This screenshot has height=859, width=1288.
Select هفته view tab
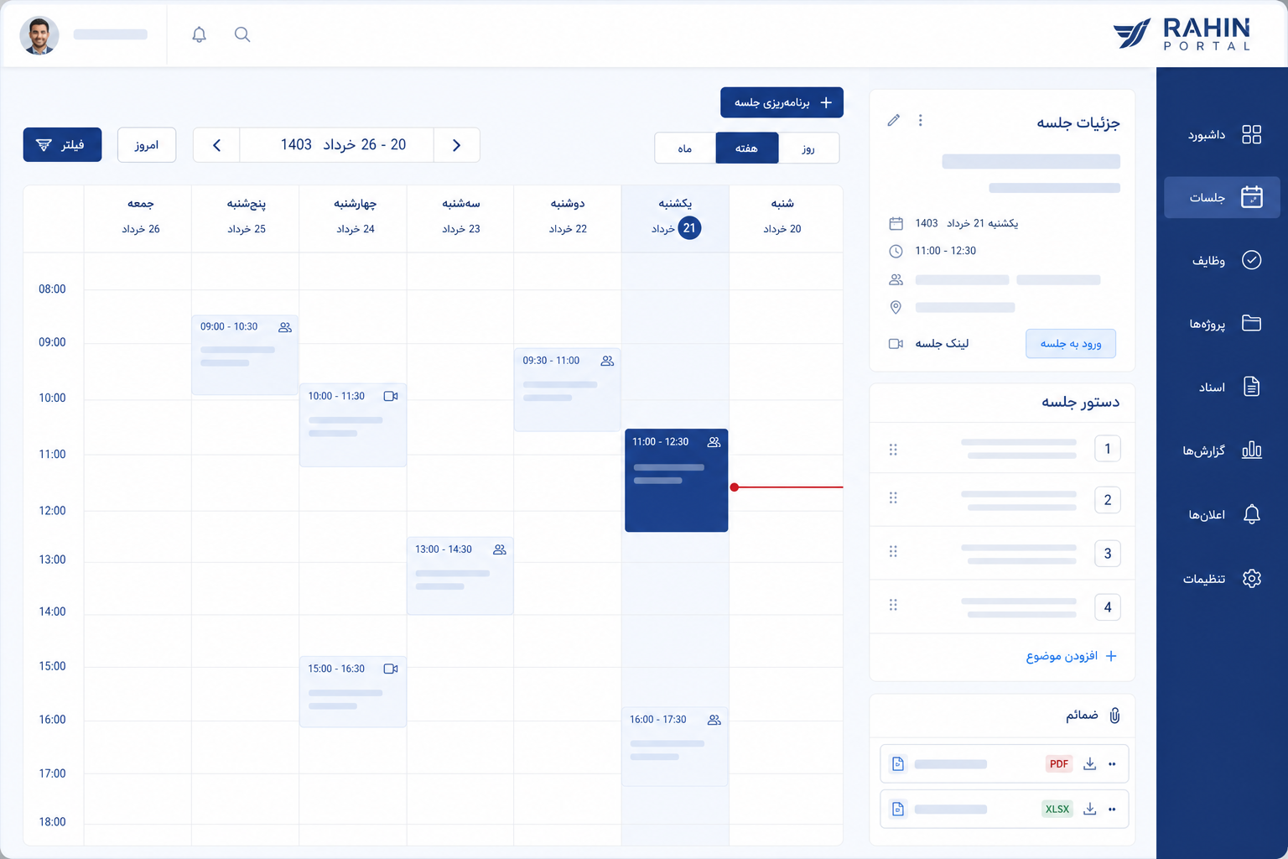pyautogui.click(x=746, y=148)
